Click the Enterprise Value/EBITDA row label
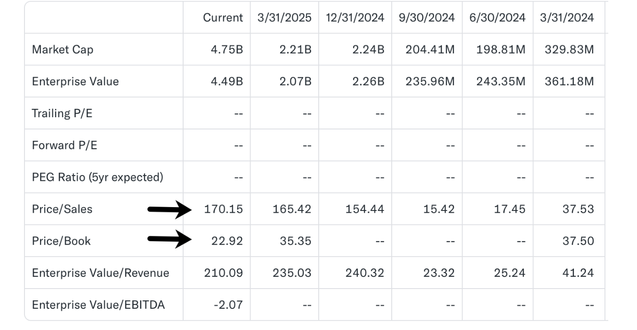This screenshot has width=637, height=330. point(98,305)
